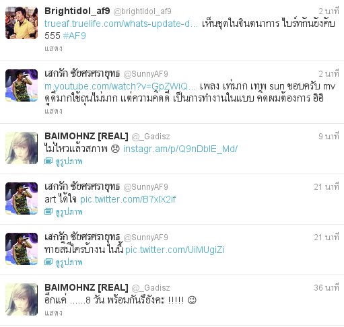Click photo icon under the UiMUgiZi tweet

pyautogui.click(x=48, y=262)
